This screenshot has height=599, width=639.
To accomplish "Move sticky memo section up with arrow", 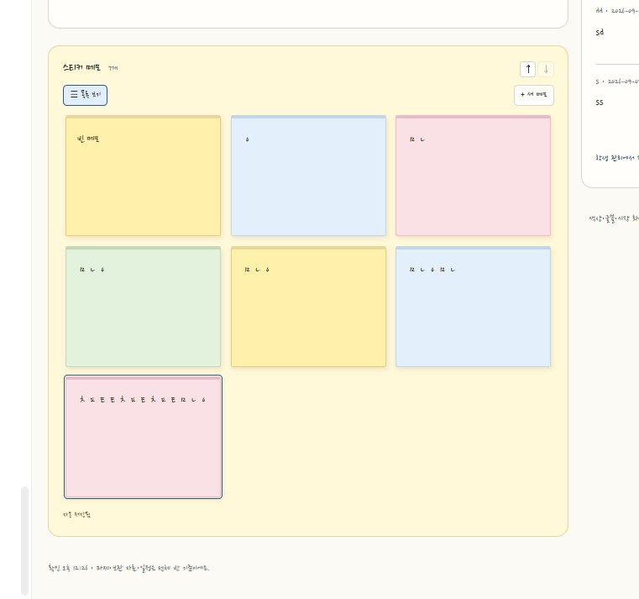I will coord(528,69).
